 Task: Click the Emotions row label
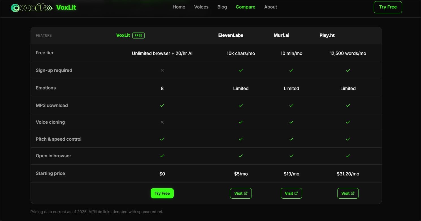point(46,88)
